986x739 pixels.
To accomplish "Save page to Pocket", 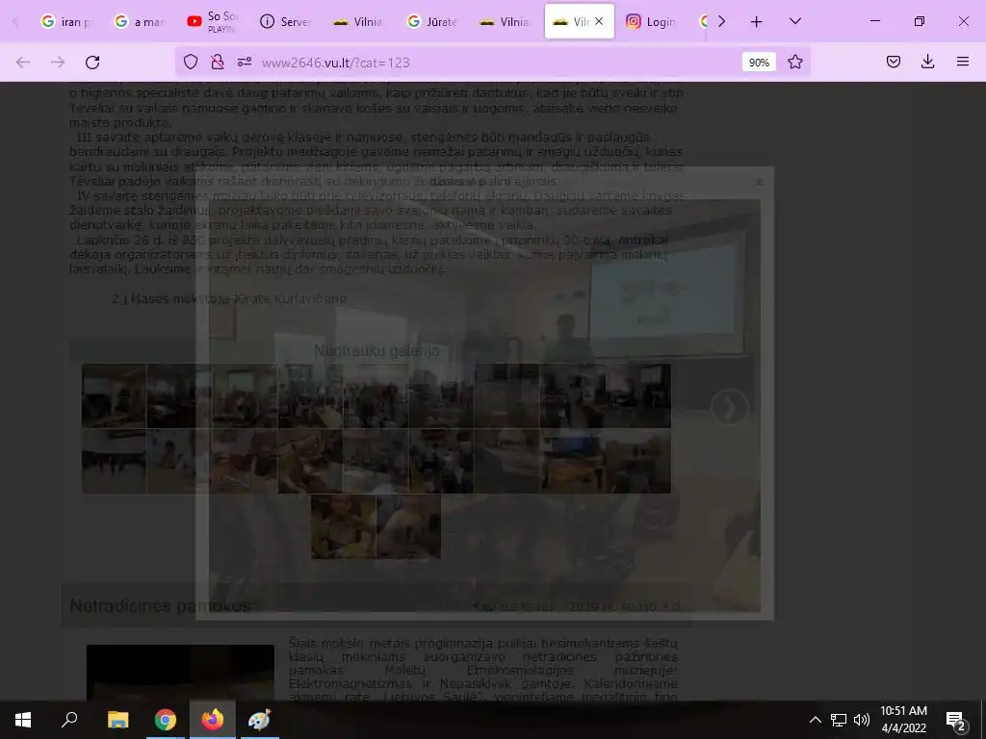I will click(894, 62).
